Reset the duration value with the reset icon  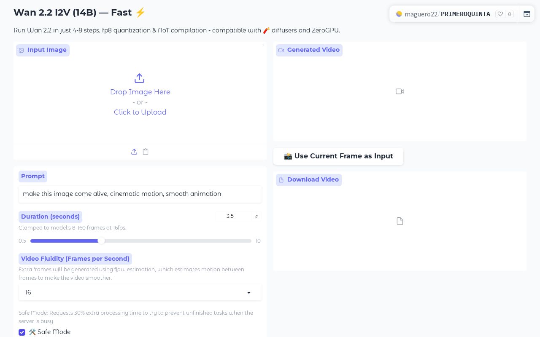tap(256, 217)
